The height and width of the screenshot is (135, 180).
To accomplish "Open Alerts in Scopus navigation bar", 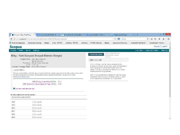I will [x=21, y=50].
